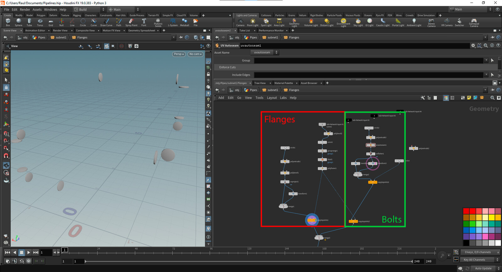Screen dimensions: 502x272
Task: Click the node name field uvautoseam1
Action: pyautogui.click(x=355, y=45)
